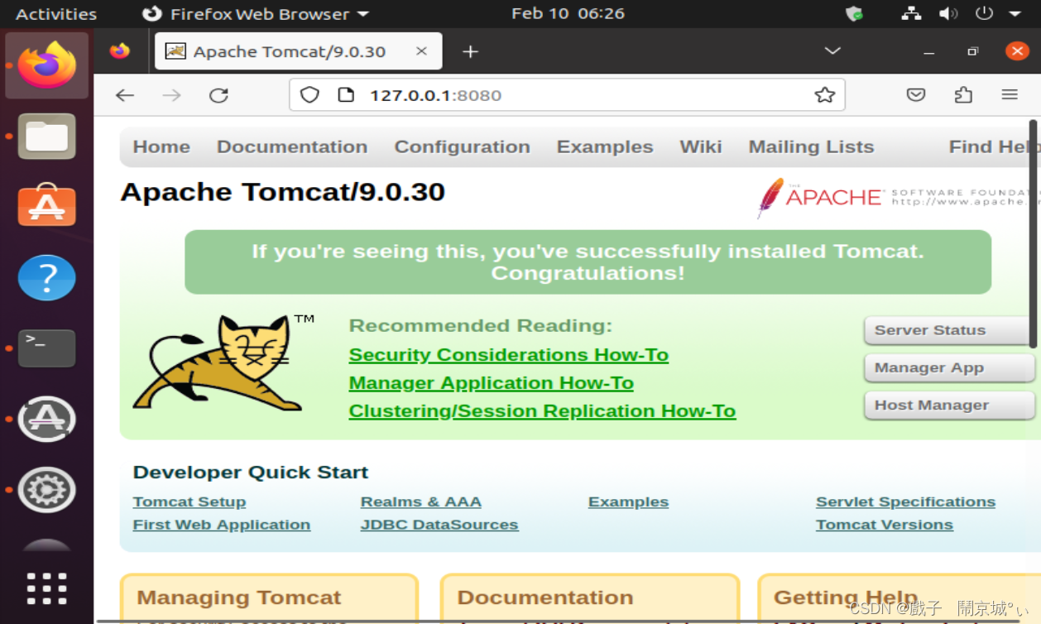The height and width of the screenshot is (624, 1041).
Task: Open the Firefox View pinned icon
Action: [x=120, y=51]
